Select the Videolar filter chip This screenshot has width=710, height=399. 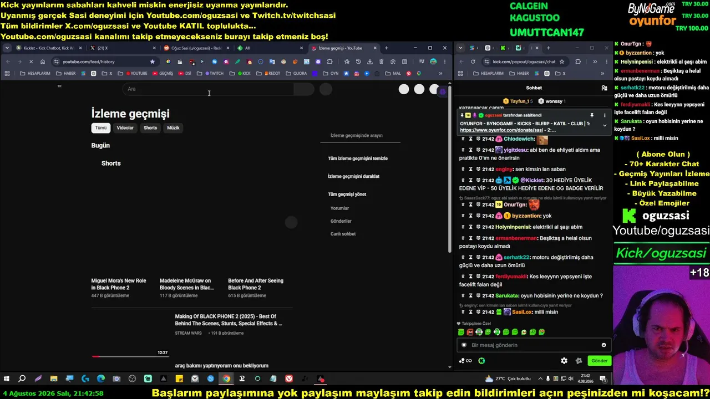(125, 128)
